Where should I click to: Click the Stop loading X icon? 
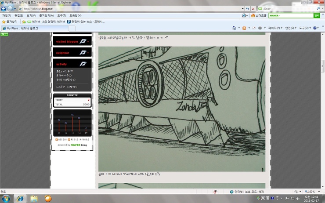pos(253,9)
